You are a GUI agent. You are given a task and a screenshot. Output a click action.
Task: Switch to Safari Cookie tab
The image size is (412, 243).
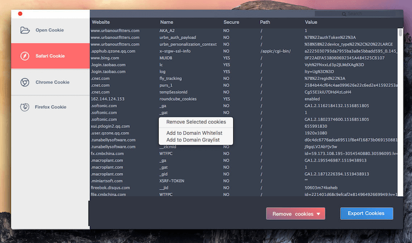click(50, 56)
